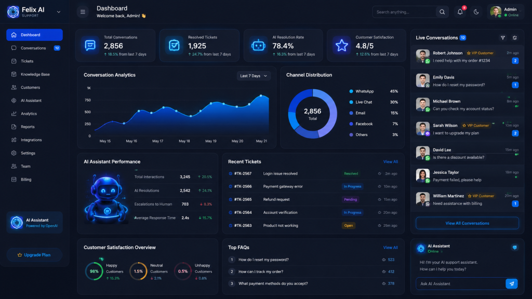Viewport: 532px width, 299px height.
Task: Click Open badge on Product not working
Action: pyautogui.click(x=349, y=226)
